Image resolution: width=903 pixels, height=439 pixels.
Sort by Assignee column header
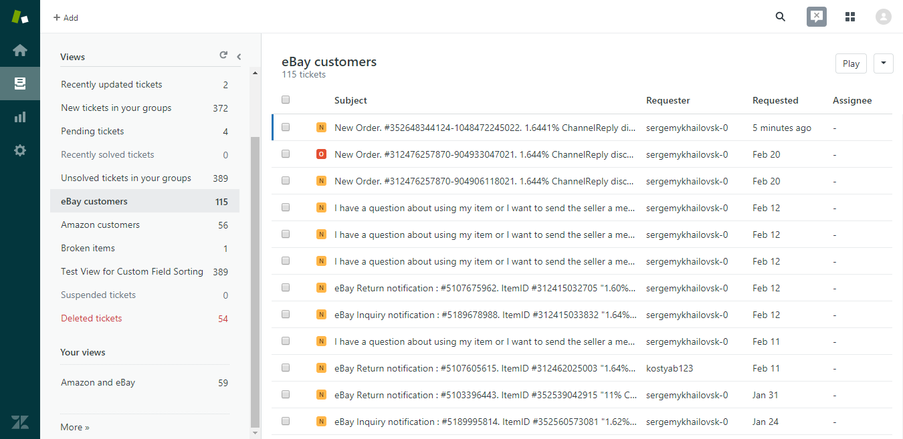852,100
